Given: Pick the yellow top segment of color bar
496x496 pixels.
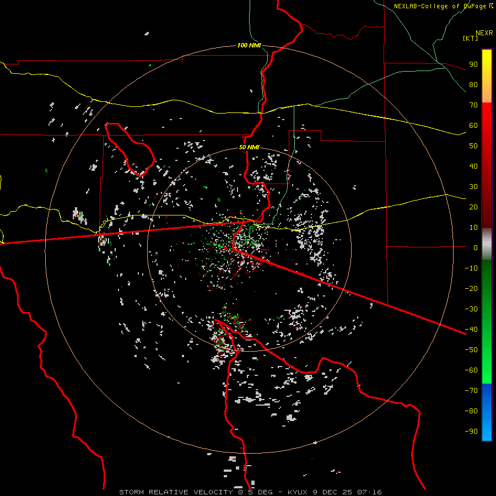Looking at the screenshot, I should 487,76.
